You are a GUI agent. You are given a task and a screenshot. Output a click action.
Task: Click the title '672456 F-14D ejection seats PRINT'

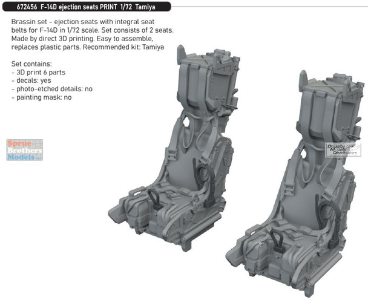coord(67,7)
